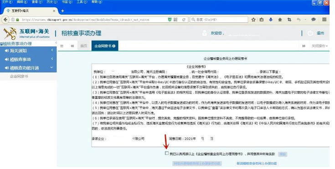Close the 互联网+海关 browser tab
The height and width of the screenshot is (169, 335).
(54, 11)
